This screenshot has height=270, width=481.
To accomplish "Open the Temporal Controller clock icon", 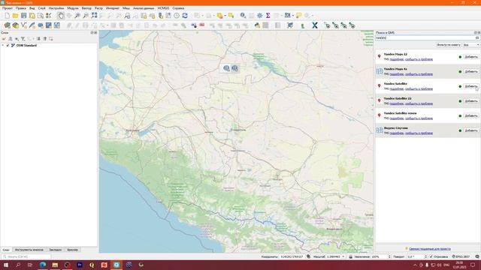I will click(x=177, y=16).
